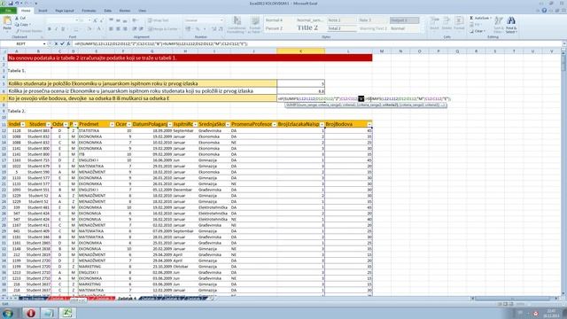Toggle Italic formatting
The width and height of the screenshot is (567, 319).
click(56, 29)
